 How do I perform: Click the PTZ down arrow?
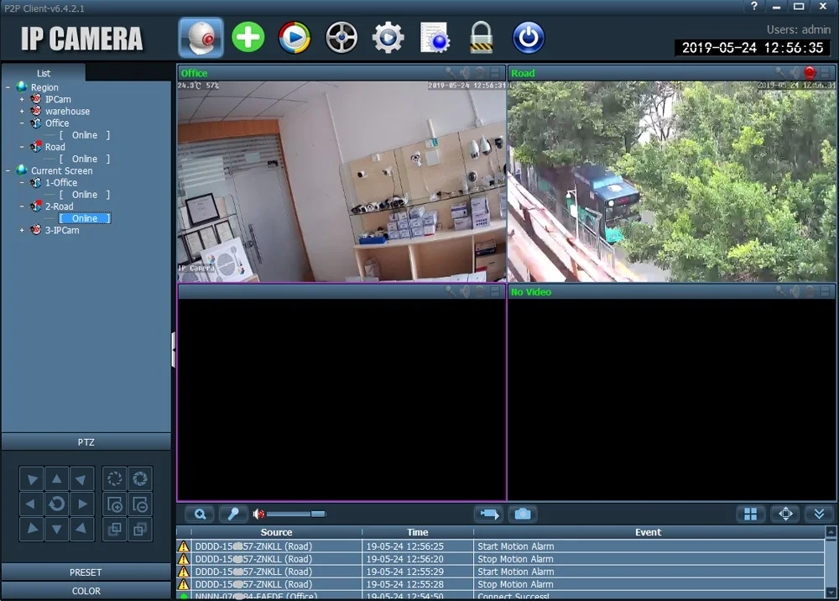pos(57,529)
